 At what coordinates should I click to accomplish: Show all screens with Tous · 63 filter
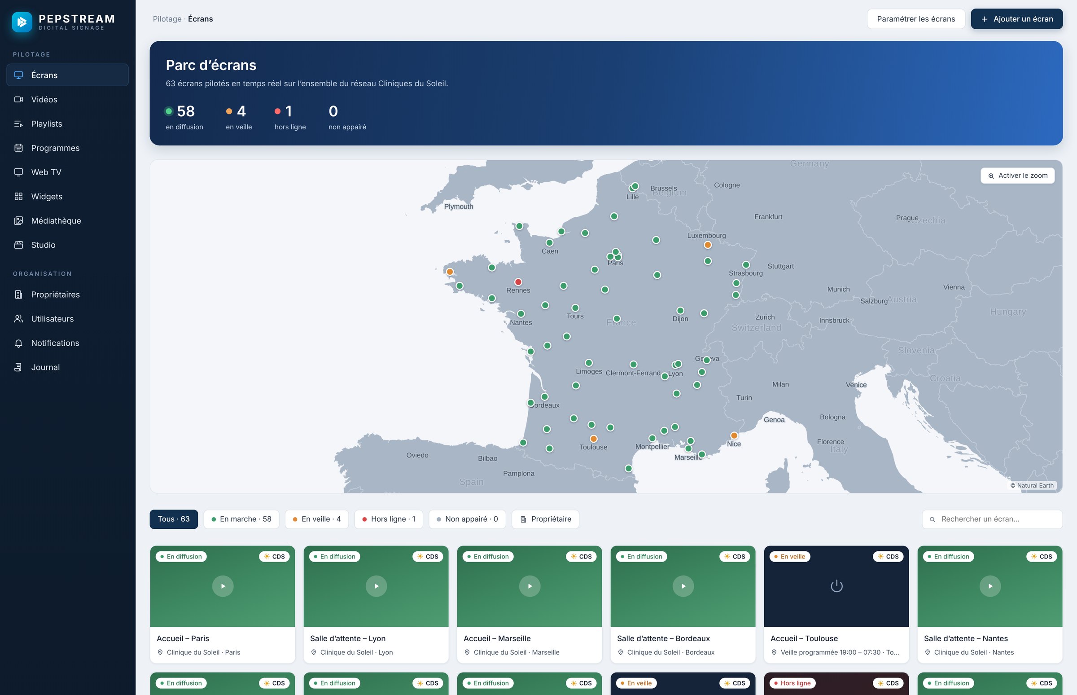pyautogui.click(x=174, y=519)
